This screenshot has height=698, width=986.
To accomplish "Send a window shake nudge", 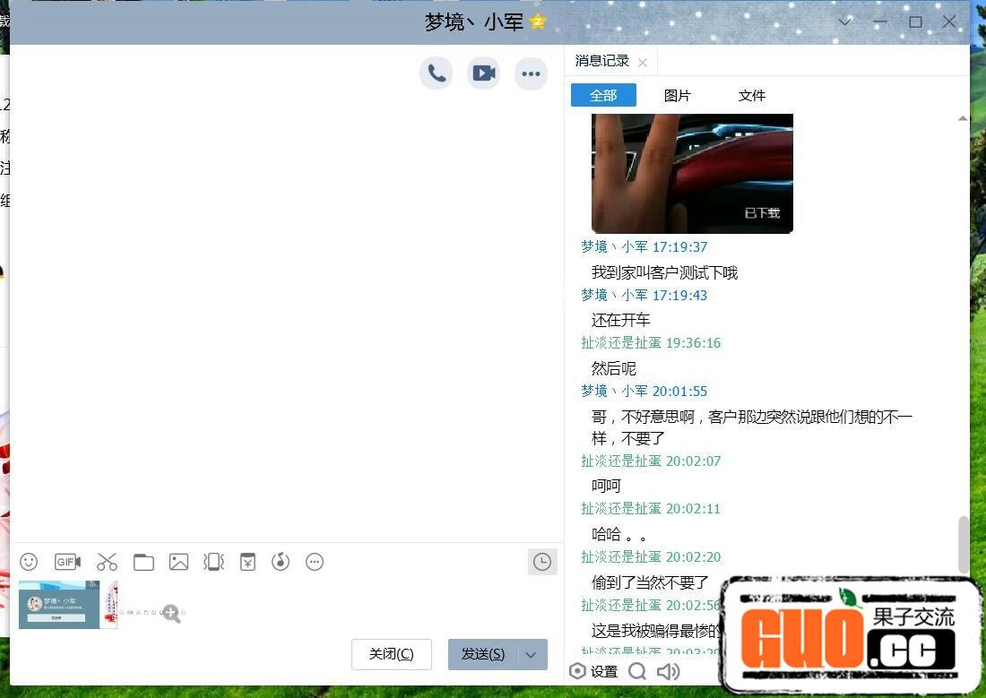I will click(213, 562).
